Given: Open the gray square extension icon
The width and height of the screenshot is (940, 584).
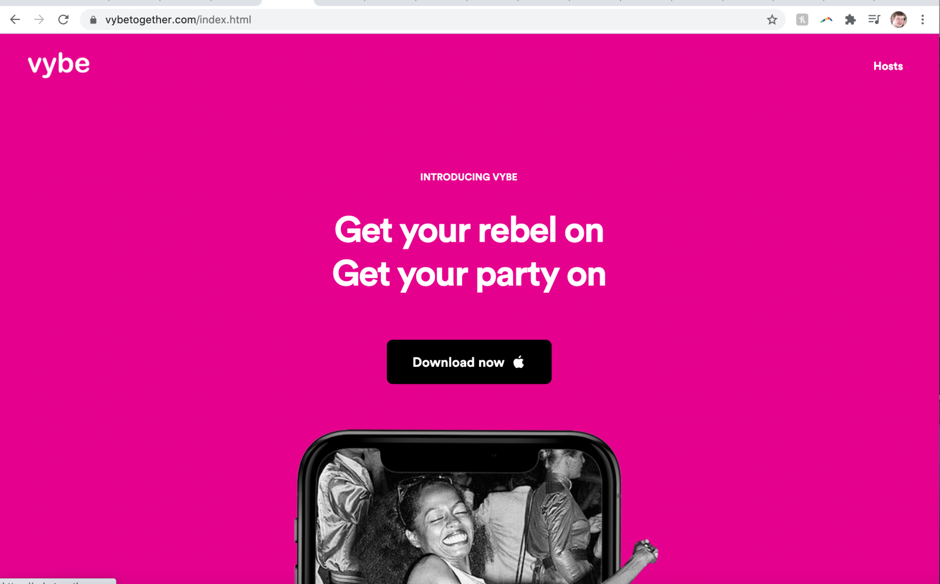Looking at the screenshot, I should coord(802,19).
